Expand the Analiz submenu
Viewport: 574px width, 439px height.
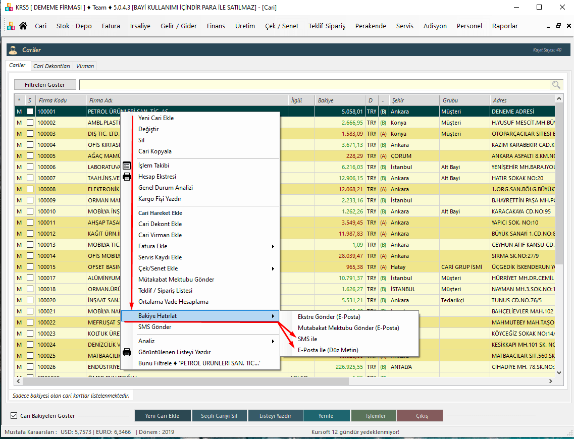point(200,341)
